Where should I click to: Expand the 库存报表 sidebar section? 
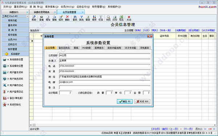(15, 35)
